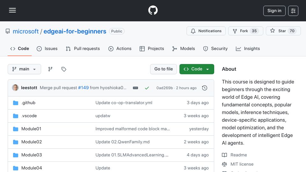Click the Readme link in About
The width and height of the screenshot is (306, 172).
tap(238, 155)
